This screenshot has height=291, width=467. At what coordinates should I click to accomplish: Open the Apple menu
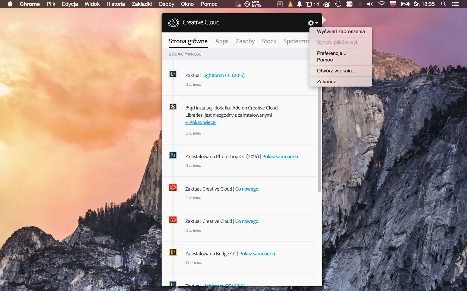(x=10, y=4)
